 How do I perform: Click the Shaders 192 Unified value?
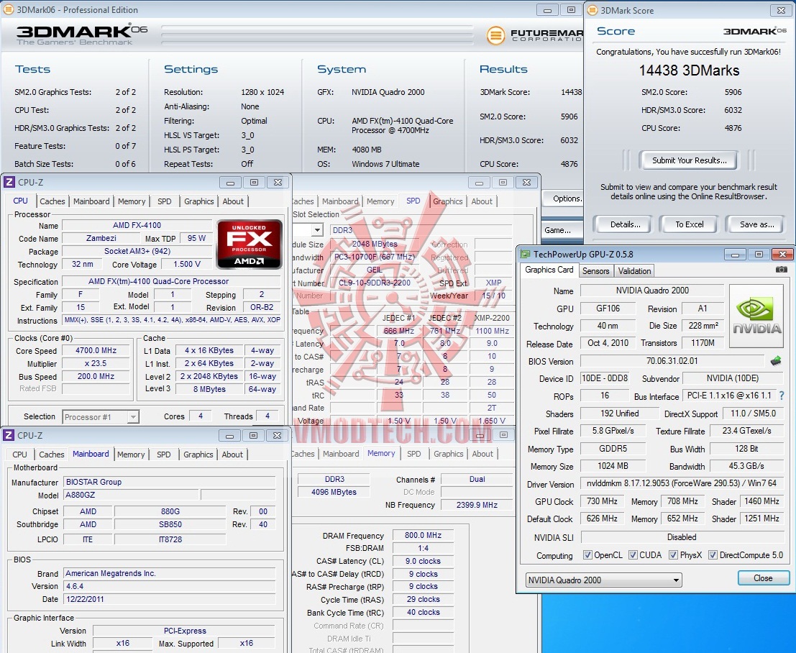619,414
